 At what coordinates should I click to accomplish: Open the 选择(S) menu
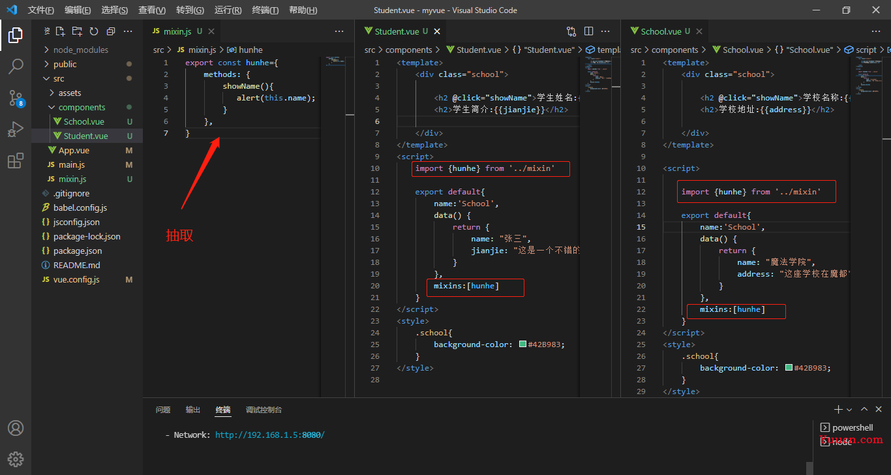[115, 10]
